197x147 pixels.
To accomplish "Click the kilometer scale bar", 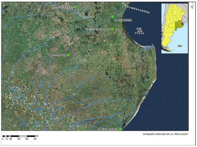I will point(19,135).
